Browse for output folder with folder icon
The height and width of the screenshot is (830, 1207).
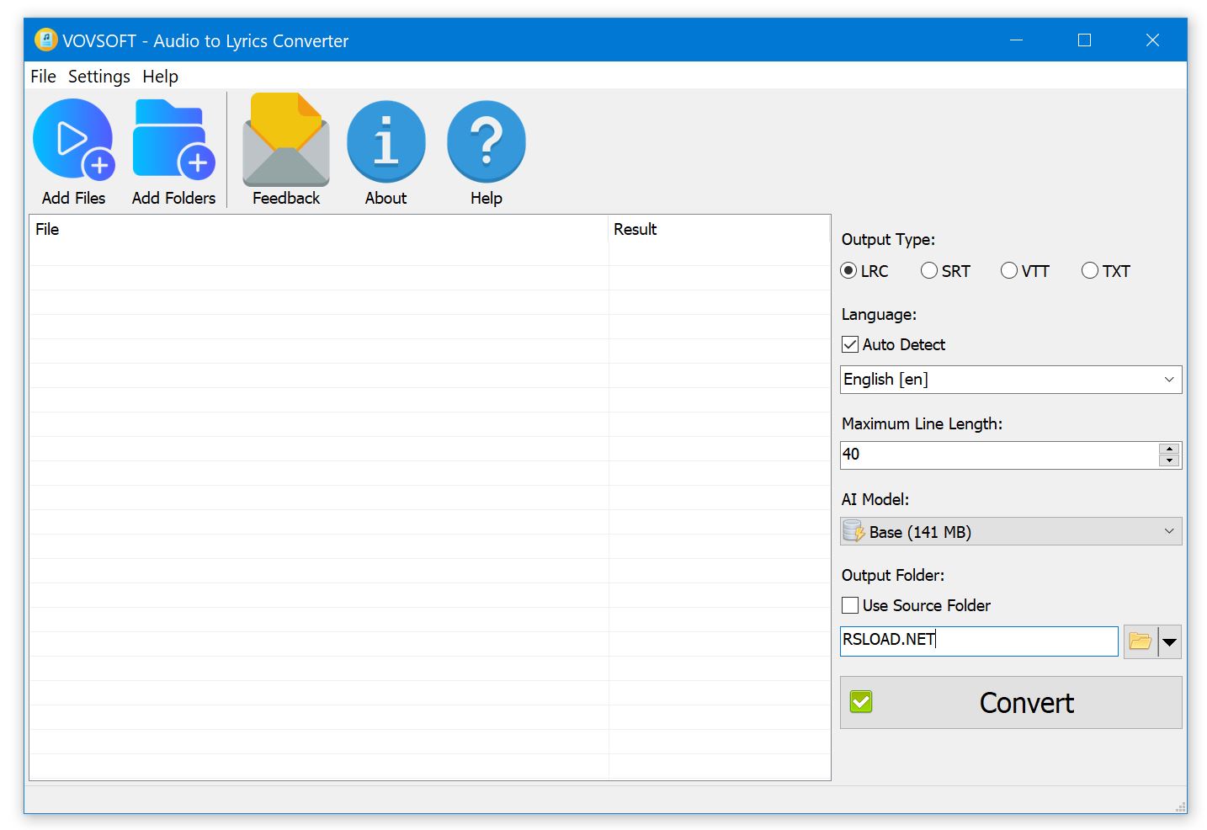click(1141, 641)
